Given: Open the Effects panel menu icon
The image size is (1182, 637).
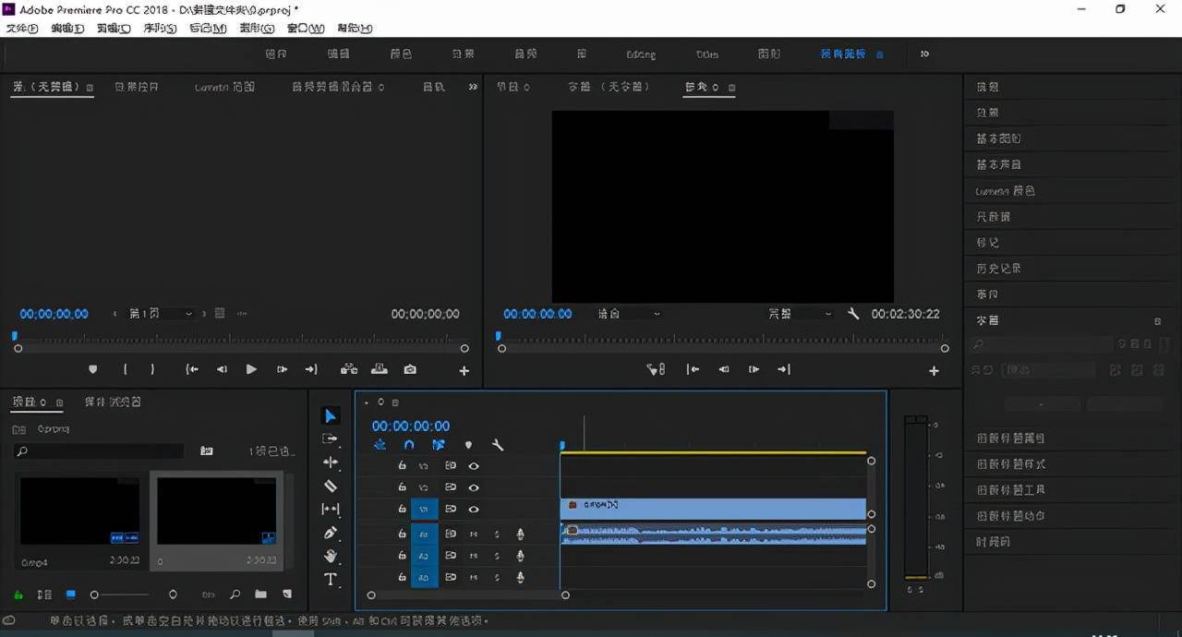Looking at the screenshot, I should tap(1158, 320).
